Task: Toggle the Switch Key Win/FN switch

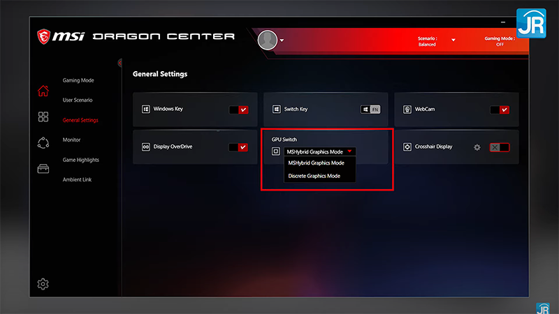Action: click(x=370, y=110)
